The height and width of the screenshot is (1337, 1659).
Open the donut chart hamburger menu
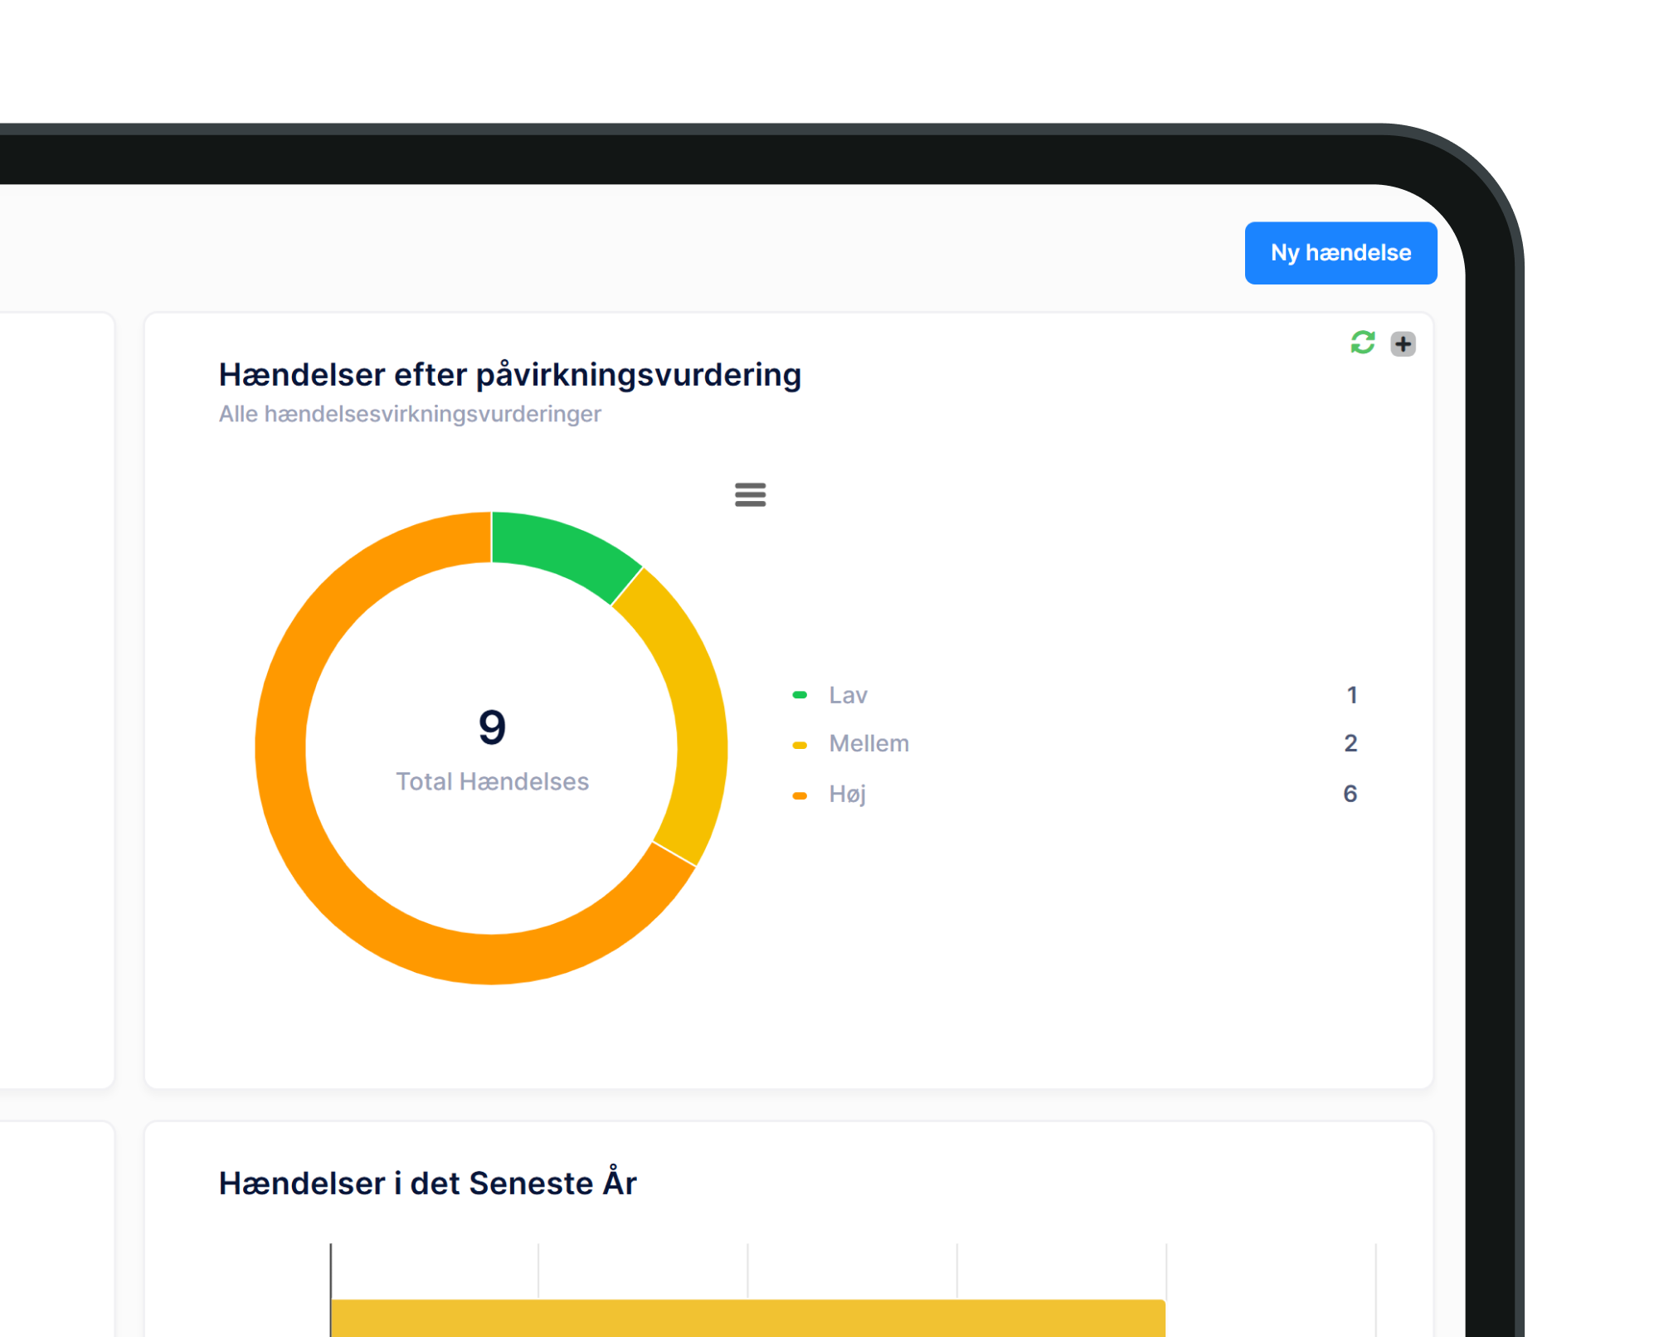tap(750, 494)
